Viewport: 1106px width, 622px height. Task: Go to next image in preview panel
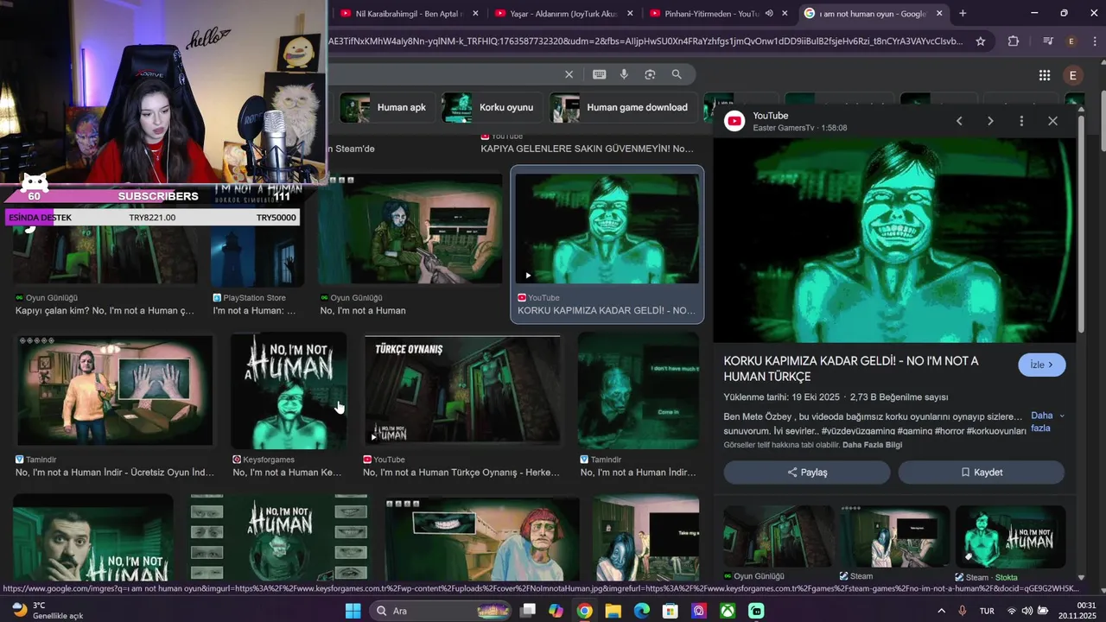tap(990, 121)
